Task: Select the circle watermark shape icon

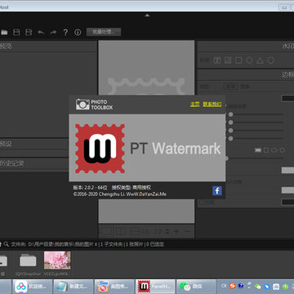Action: tap(249, 60)
